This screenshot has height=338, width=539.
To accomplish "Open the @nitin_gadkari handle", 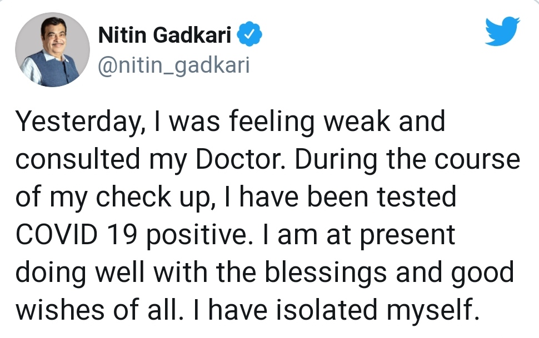I will (x=173, y=65).
